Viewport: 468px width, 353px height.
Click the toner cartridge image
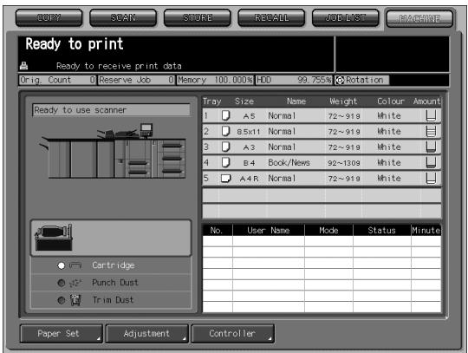pos(54,238)
